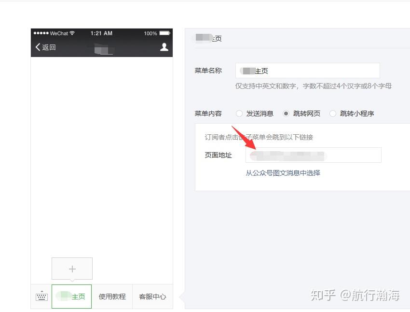Click the 页面地址 URL input field
This screenshot has height=312, width=410.
313,155
